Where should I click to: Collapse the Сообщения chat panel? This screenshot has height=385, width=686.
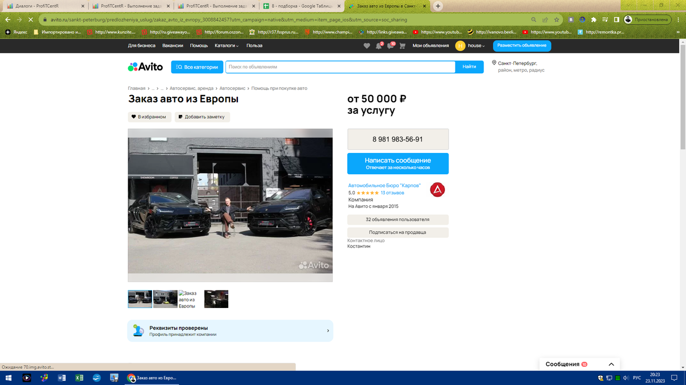click(611, 364)
